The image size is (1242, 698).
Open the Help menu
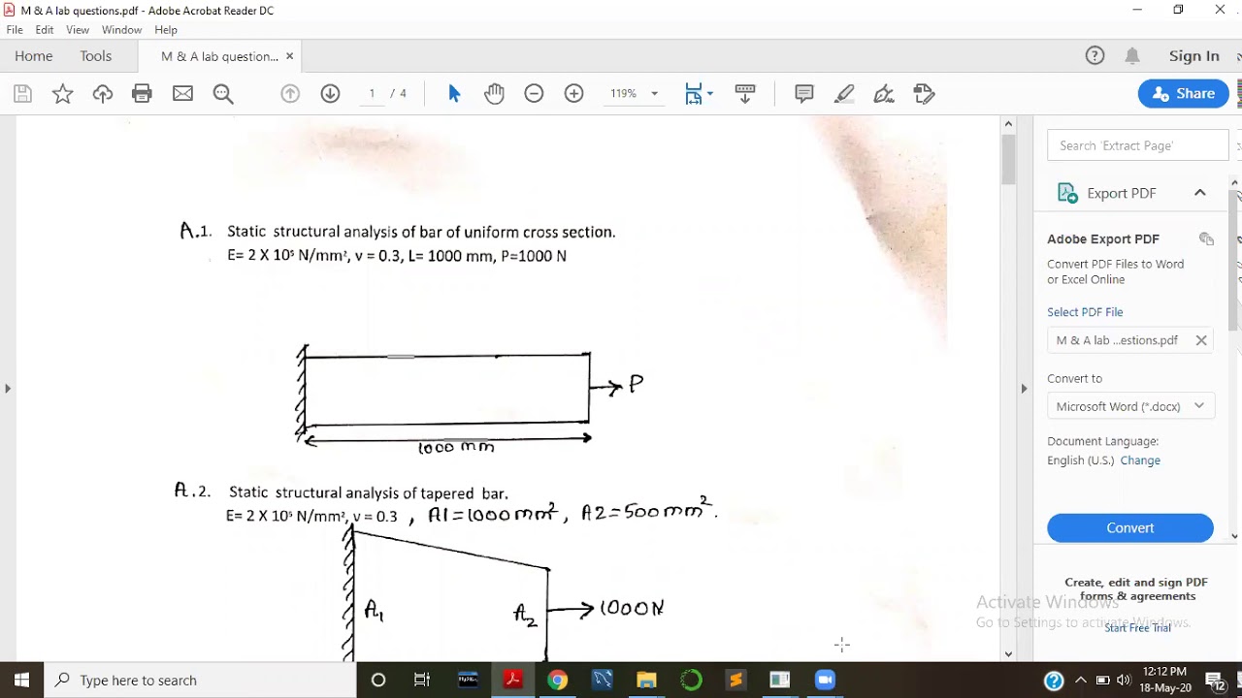coord(166,30)
